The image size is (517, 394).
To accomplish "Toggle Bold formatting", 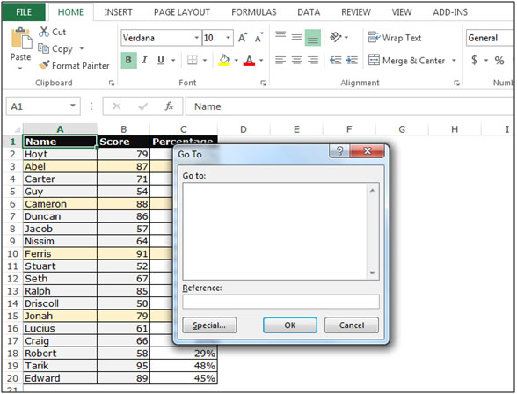I will tap(128, 60).
